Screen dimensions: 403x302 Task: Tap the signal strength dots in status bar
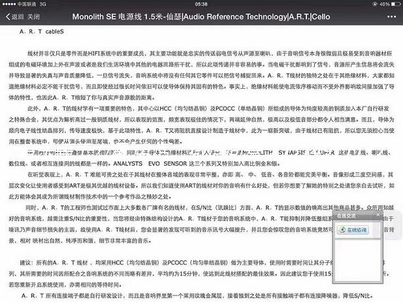[x=8, y=4]
